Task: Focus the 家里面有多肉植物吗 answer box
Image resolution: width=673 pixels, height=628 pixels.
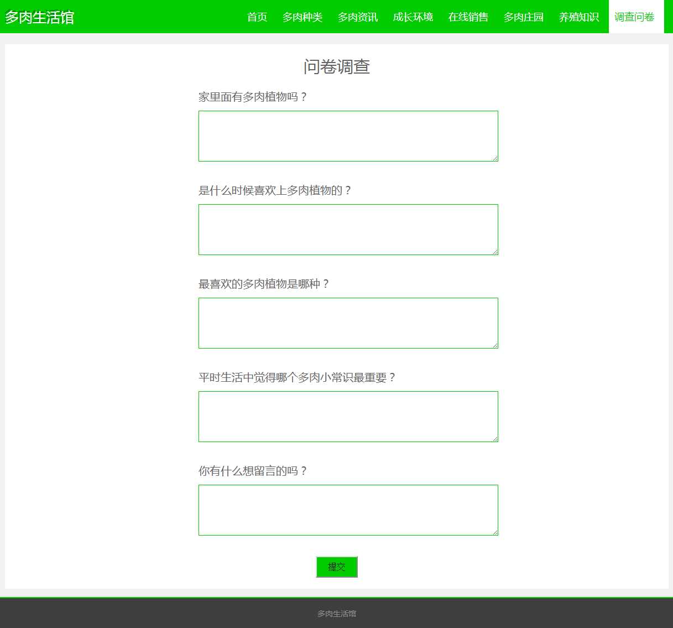Action: pyautogui.click(x=348, y=136)
